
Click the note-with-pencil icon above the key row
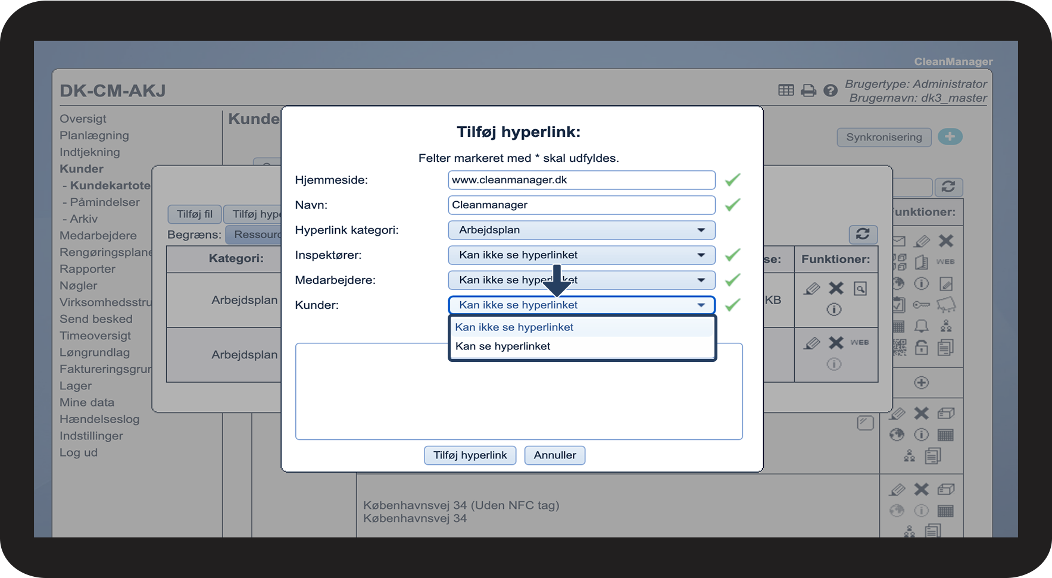click(946, 283)
